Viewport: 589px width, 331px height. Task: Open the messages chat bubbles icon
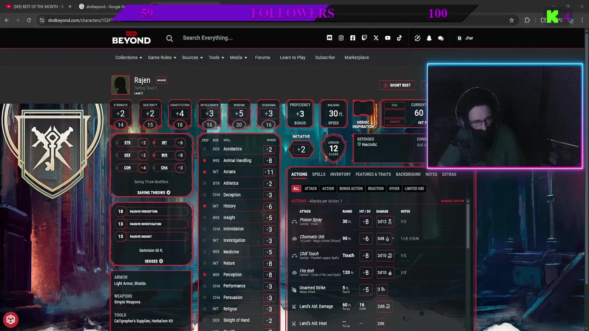pyautogui.click(x=441, y=38)
